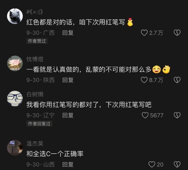Open 白树懒's glasses cartoon avatar
This screenshot has height=170, width=188.
(15, 99)
